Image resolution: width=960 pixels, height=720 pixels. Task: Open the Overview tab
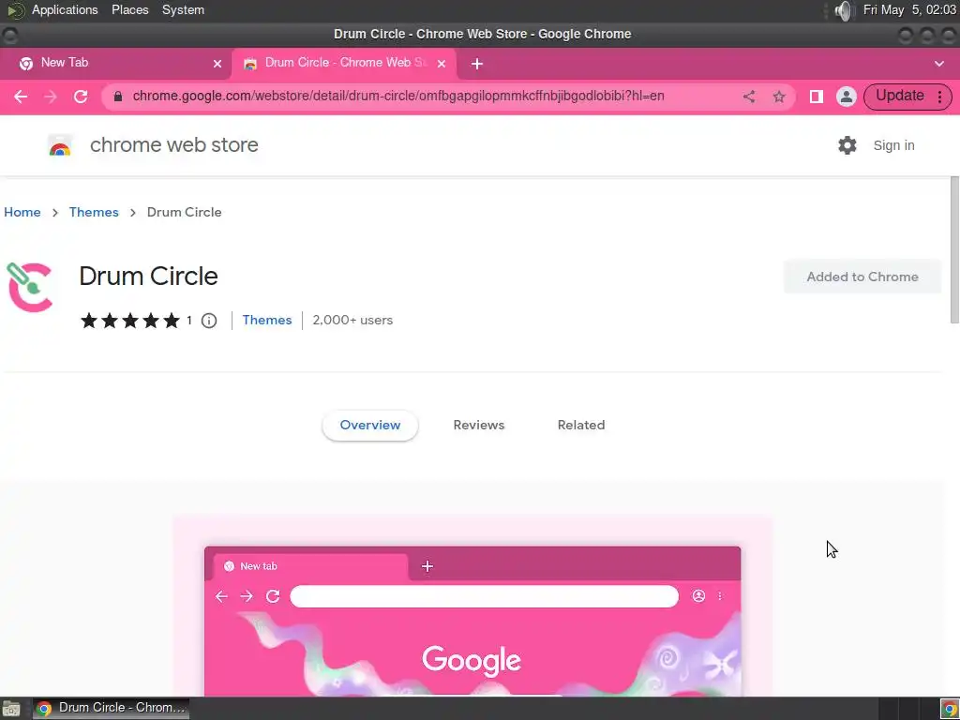point(369,425)
